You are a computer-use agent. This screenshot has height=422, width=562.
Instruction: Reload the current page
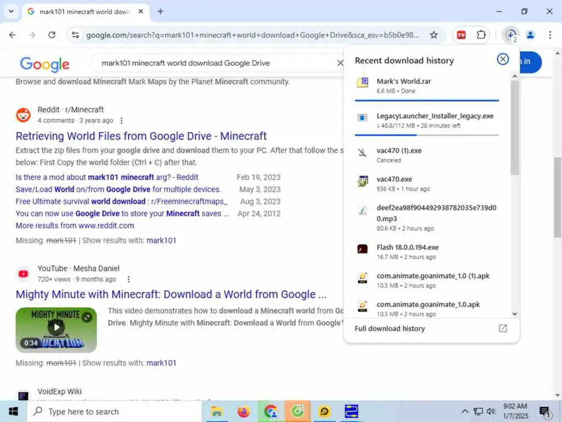(52, 35)
